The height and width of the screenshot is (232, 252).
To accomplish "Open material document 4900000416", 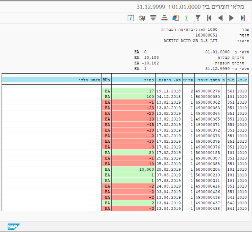I will (208, 186).
